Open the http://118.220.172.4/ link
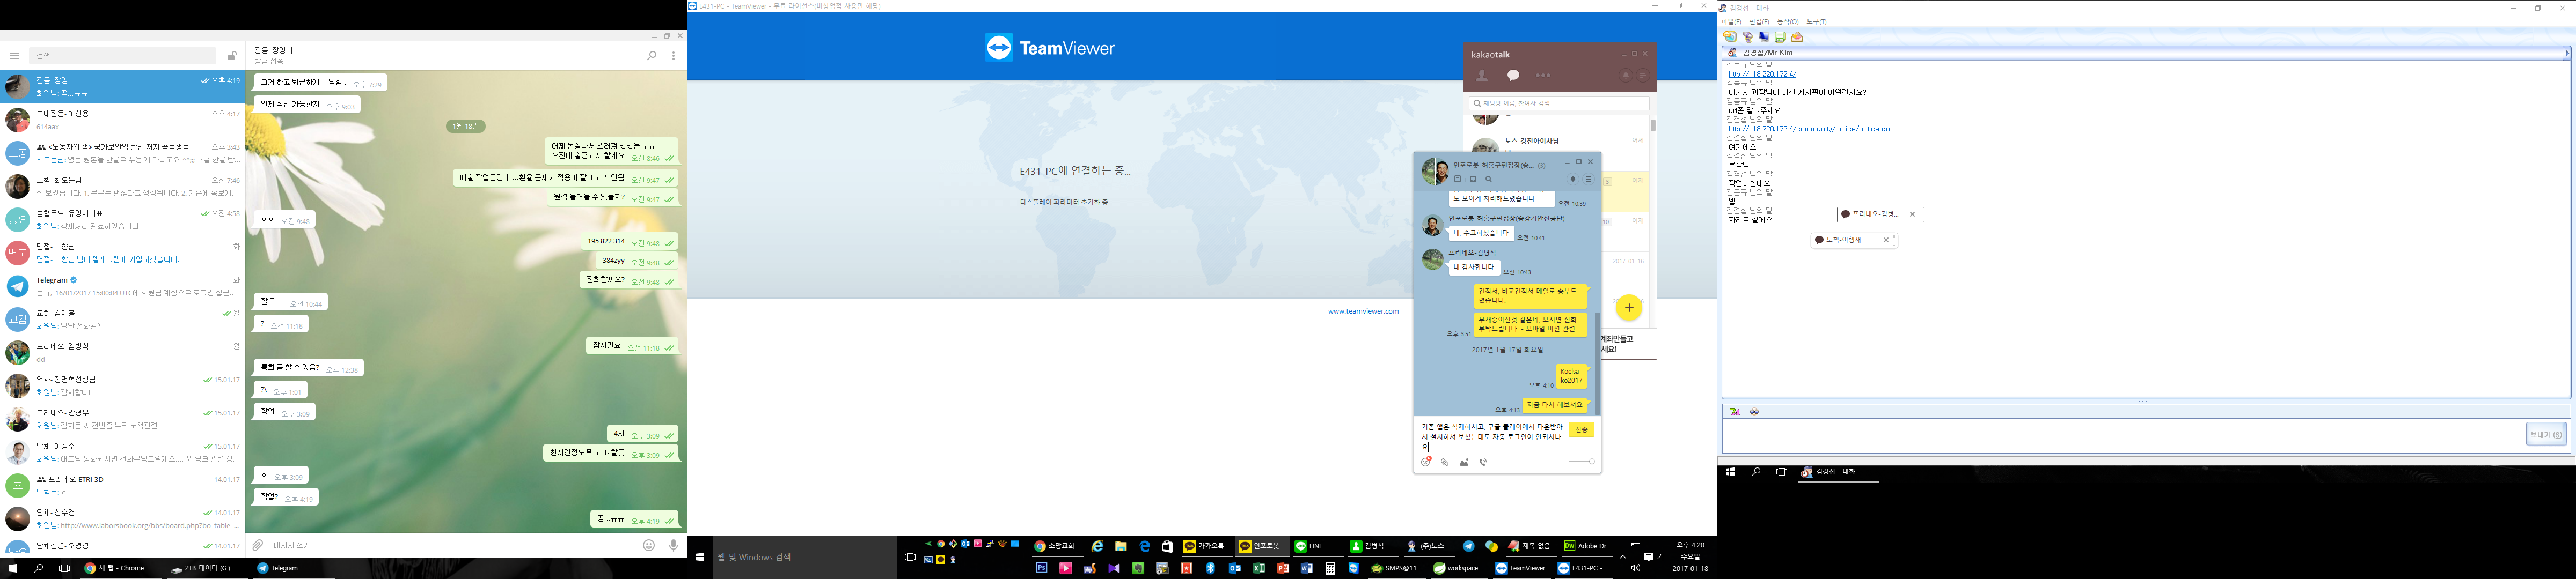Viewport: 2576px width, 579px height. coord(1762,74)
